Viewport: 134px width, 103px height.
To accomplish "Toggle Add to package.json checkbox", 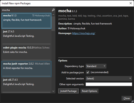I will (88, 72).
